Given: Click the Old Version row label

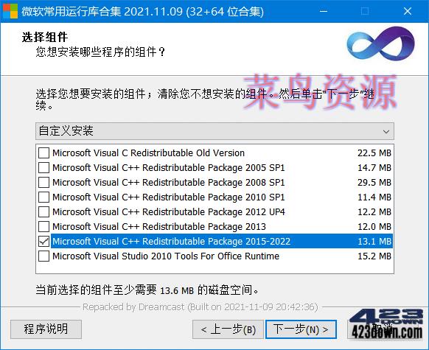Looking at the screenshot, I should pyautogui.click(x=148, y=153).
